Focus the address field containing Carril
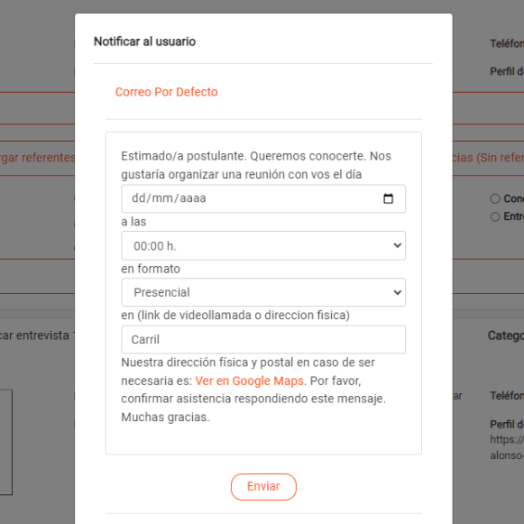Viewport: 524px width, 524px height. [263, 339]
